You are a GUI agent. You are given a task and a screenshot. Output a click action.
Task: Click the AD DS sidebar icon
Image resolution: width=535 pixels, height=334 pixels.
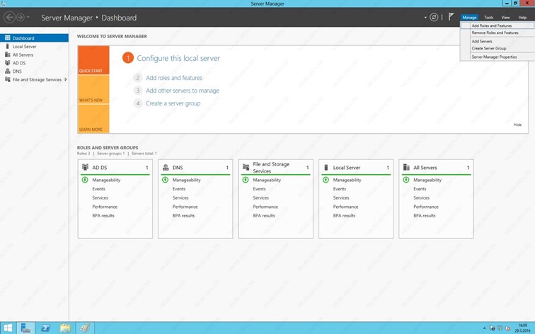click(8, 63)
